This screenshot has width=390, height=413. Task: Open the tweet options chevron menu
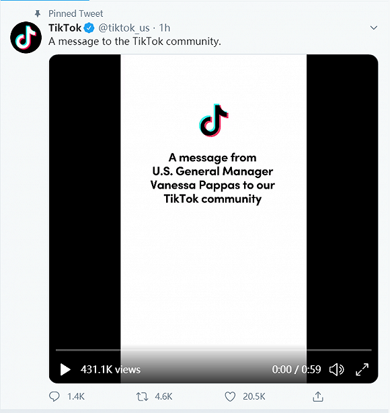click(374, 28)
